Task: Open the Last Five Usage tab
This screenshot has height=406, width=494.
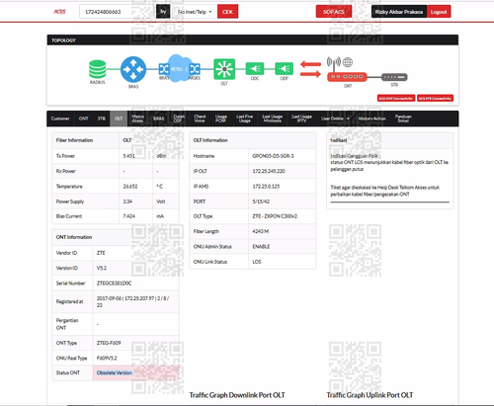Action: coord(244,119)
